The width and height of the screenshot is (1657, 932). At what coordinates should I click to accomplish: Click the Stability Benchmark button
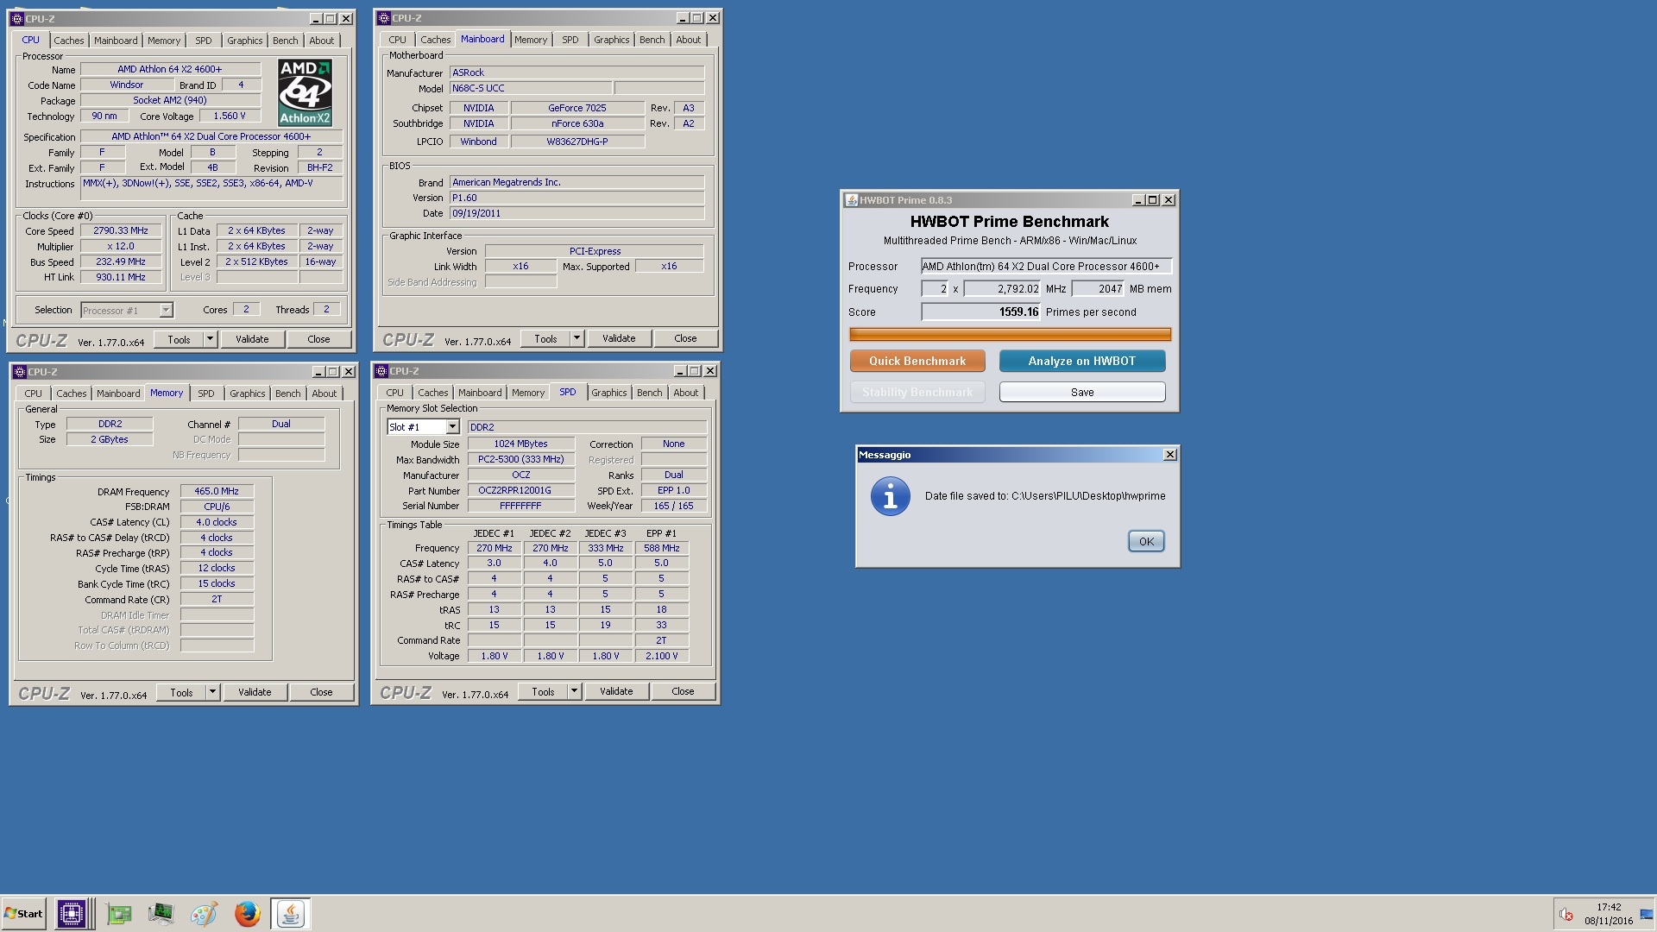coord(917,393)
